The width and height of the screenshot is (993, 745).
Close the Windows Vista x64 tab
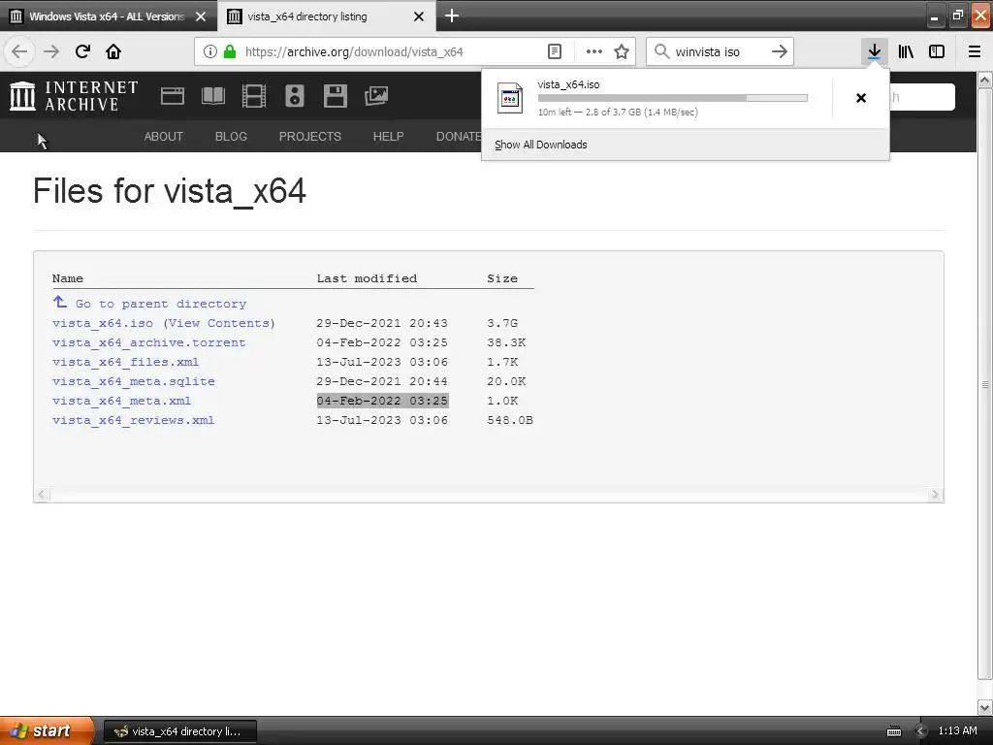(201, 16)
